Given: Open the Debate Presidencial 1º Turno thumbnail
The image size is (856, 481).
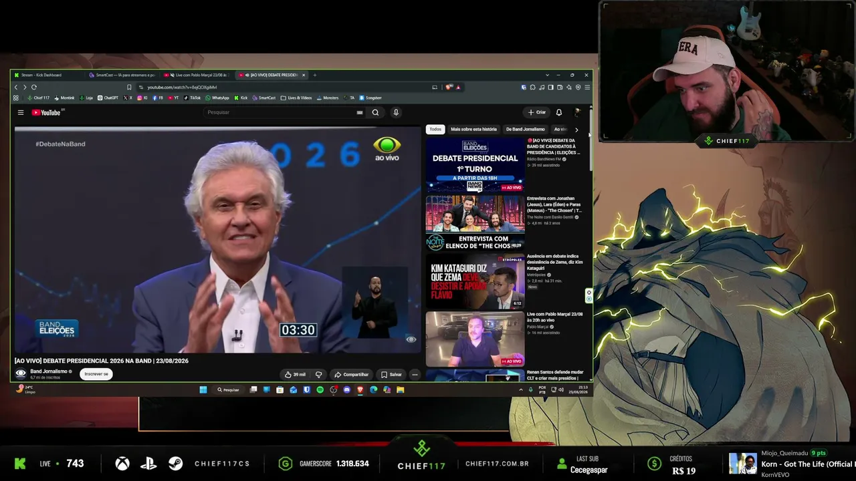Looking at the screenshot, I should pos(475,165).
